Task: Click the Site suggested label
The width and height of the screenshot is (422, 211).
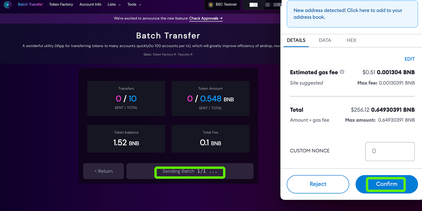Action: point(306,83)
